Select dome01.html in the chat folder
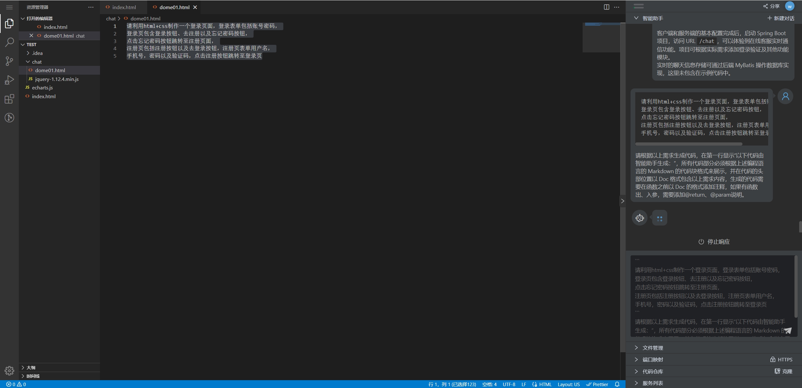Screen dimensions: 802x388 click(x=59, y=70)
